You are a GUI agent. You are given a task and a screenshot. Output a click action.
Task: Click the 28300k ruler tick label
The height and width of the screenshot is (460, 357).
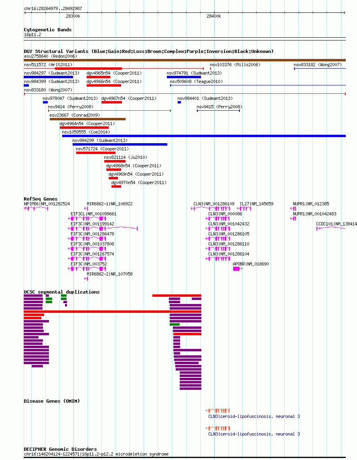click(73, 16)
